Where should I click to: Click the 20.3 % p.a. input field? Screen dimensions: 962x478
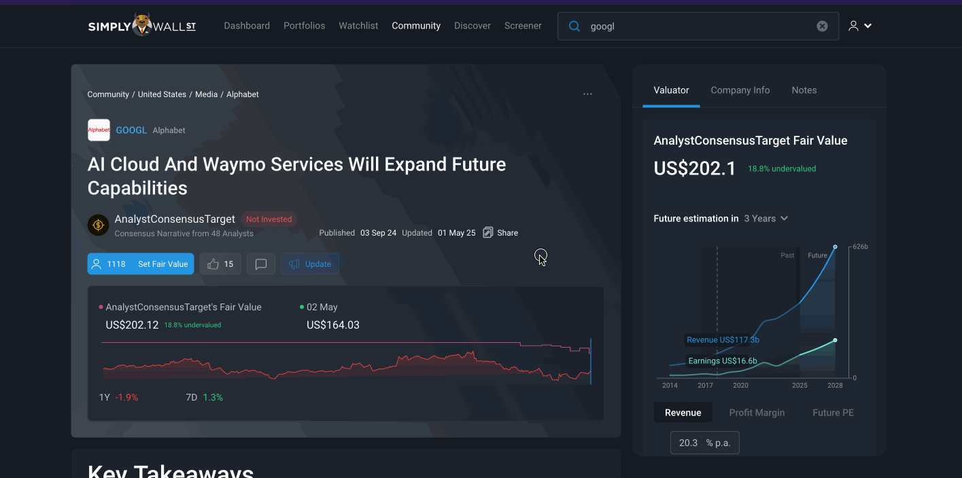(704, 443)
